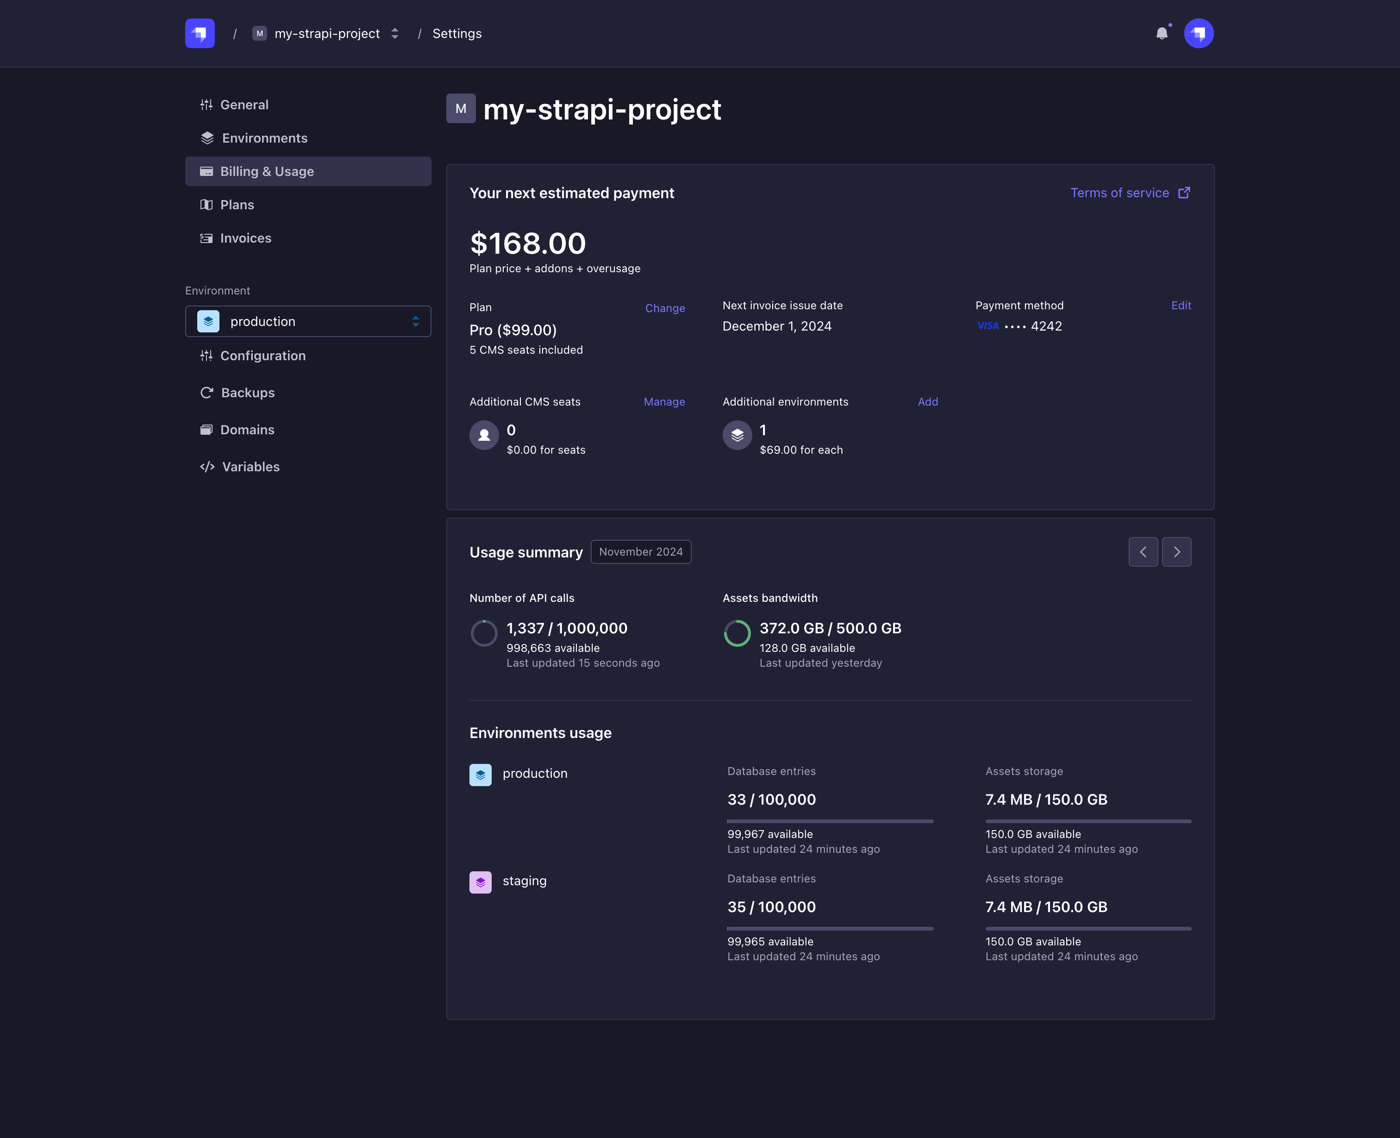Open the Terms of service
The image size is (1400, 1138).
point(1121,193)
